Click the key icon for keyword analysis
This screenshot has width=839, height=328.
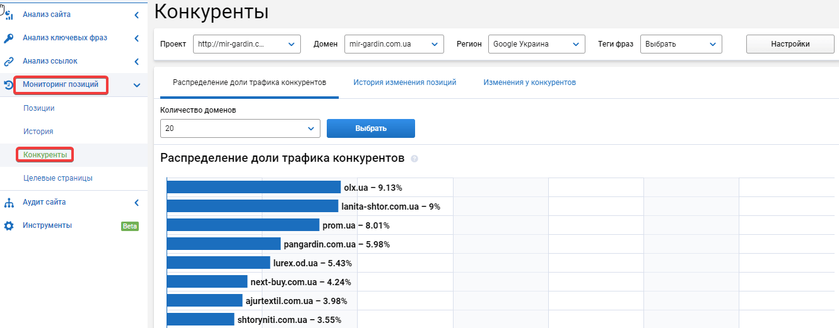click(9, 38)
